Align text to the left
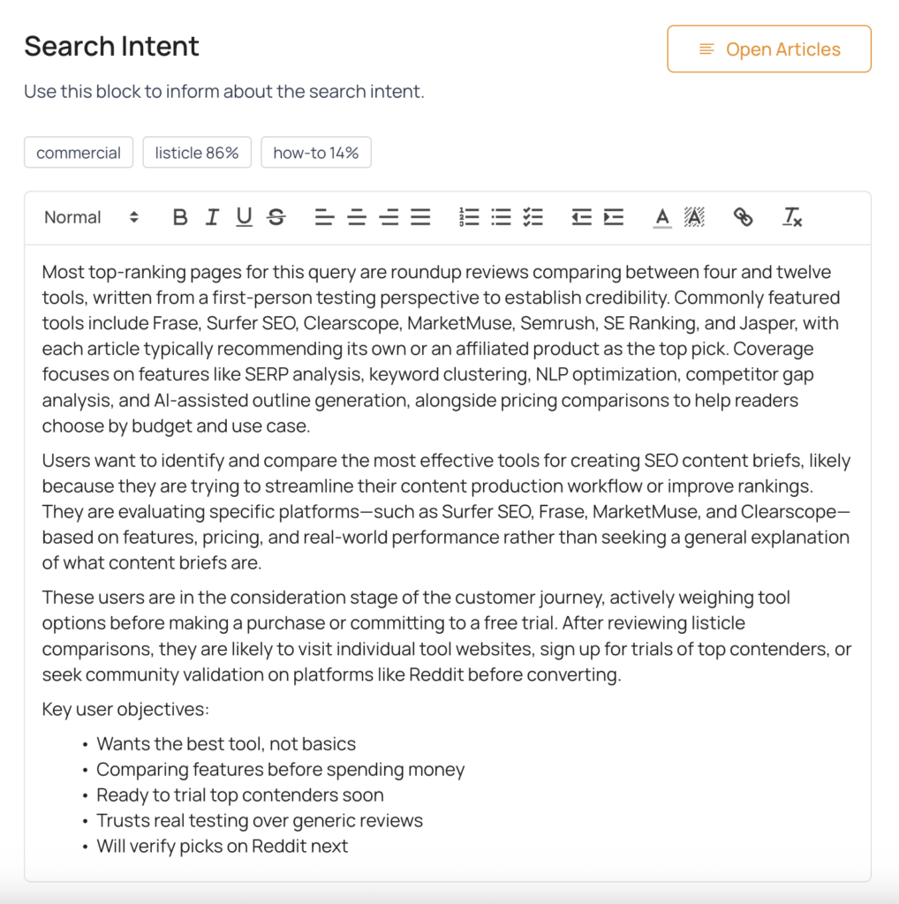Viewport: 899px width, 904px height. (x=324, y=217)
